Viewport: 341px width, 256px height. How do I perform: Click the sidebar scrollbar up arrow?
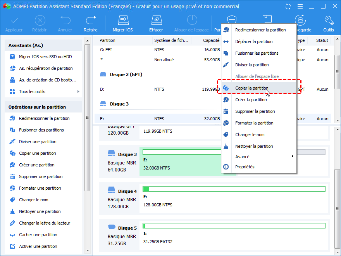pos(88,41)
